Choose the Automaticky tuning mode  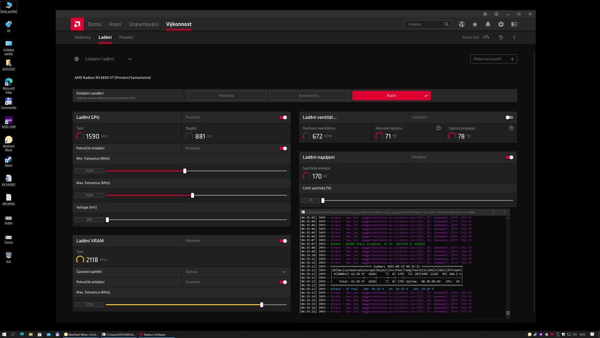[308, 96]
